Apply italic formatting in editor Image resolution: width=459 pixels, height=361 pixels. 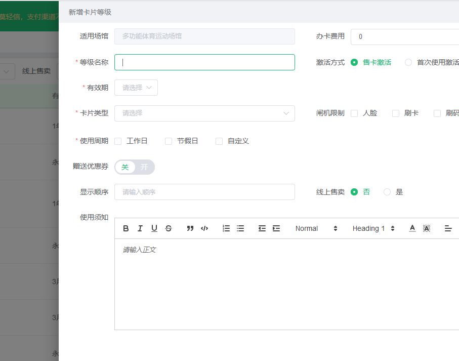(x=140, y=228)
